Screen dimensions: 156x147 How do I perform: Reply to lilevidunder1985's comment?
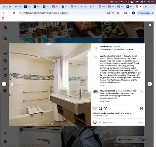click(x=108, y=101)
